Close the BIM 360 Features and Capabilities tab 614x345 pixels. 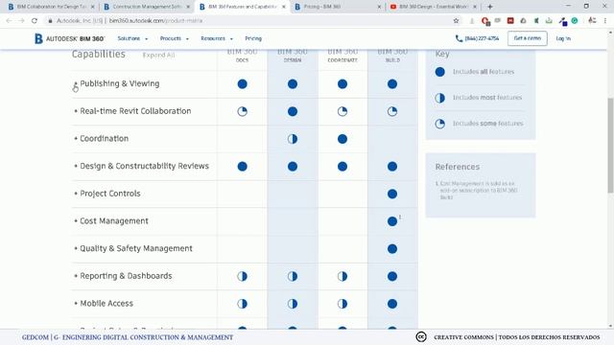(284, 7)
